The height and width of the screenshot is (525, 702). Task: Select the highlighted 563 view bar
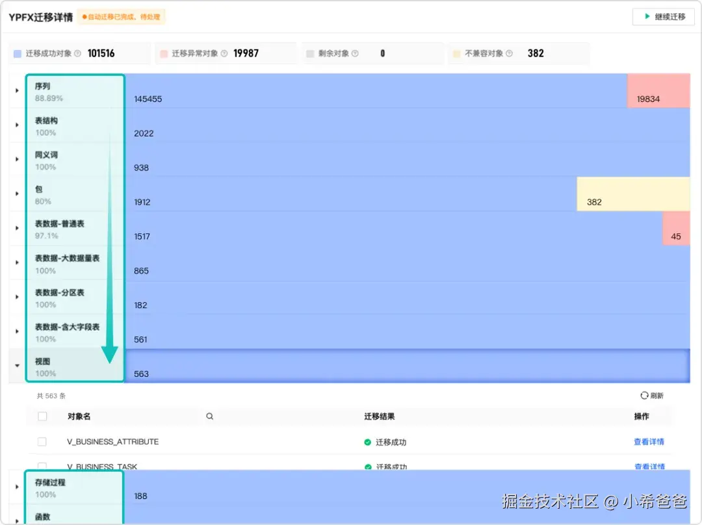(408, 366)
